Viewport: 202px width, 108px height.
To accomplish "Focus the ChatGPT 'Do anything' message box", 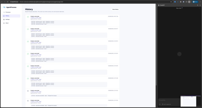I will tap(169, 100).
